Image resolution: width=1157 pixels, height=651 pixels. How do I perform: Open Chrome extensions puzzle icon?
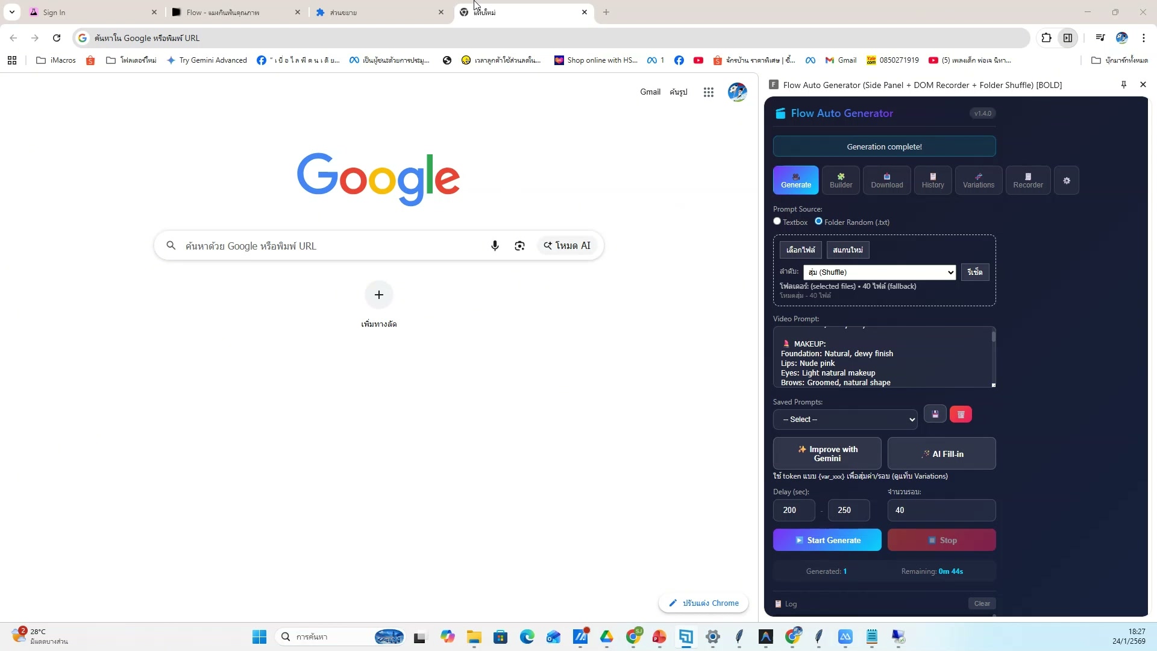[1047, 38]
